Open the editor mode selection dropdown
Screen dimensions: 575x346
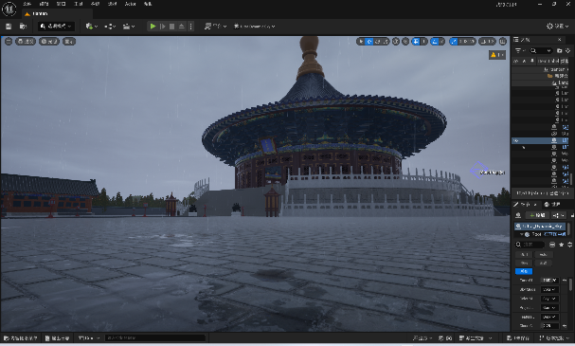pyautogui.click(x=56, y=27)
